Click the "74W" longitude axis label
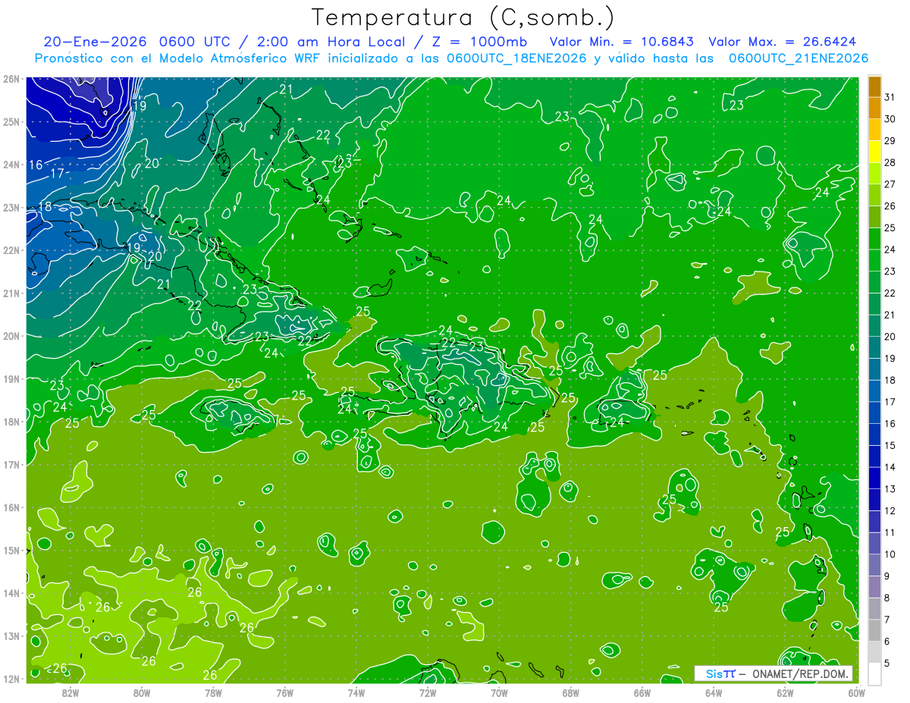 356,693
